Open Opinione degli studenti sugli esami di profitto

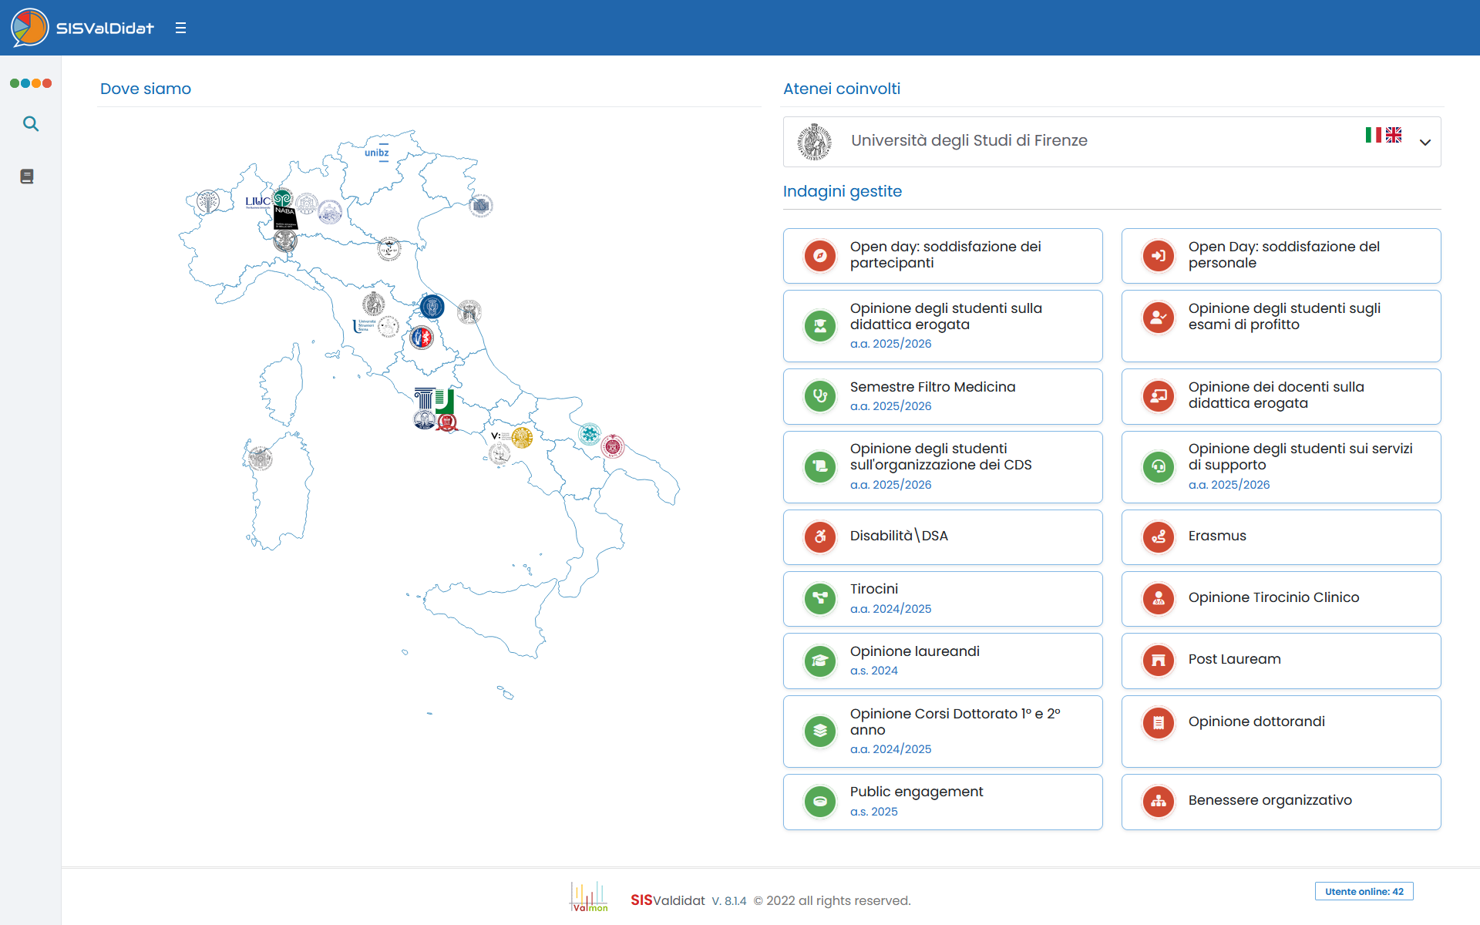pos(1281,326)
